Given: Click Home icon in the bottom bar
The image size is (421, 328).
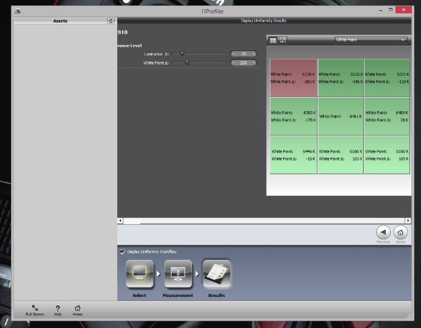Looking at the screenshot, I should [78, 310].
